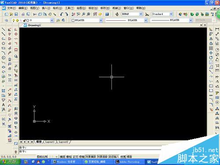The width and height of the screenshot is (220, 165).
Task: Toggle 线宽 lineweight display in status bar
Action: tap(123, 157)
